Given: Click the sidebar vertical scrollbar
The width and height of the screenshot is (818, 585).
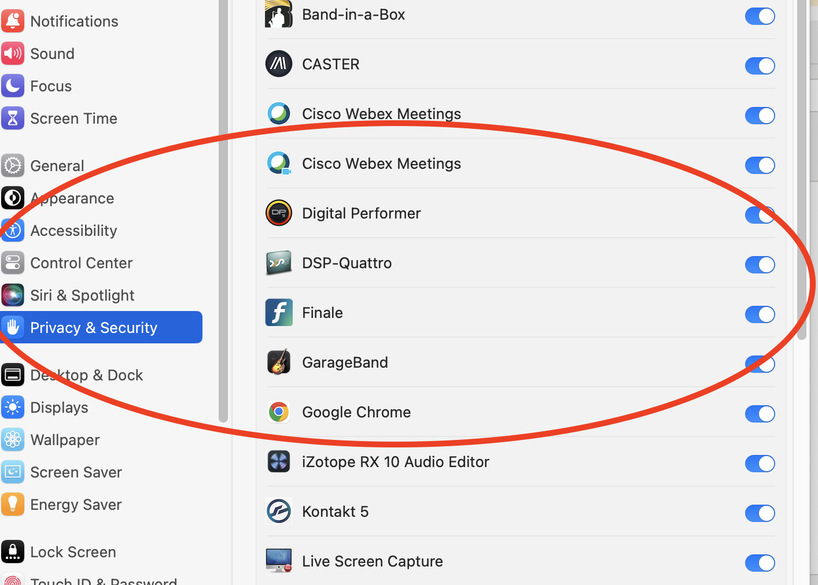Looking at the screenshot, I should click(223, 211).
